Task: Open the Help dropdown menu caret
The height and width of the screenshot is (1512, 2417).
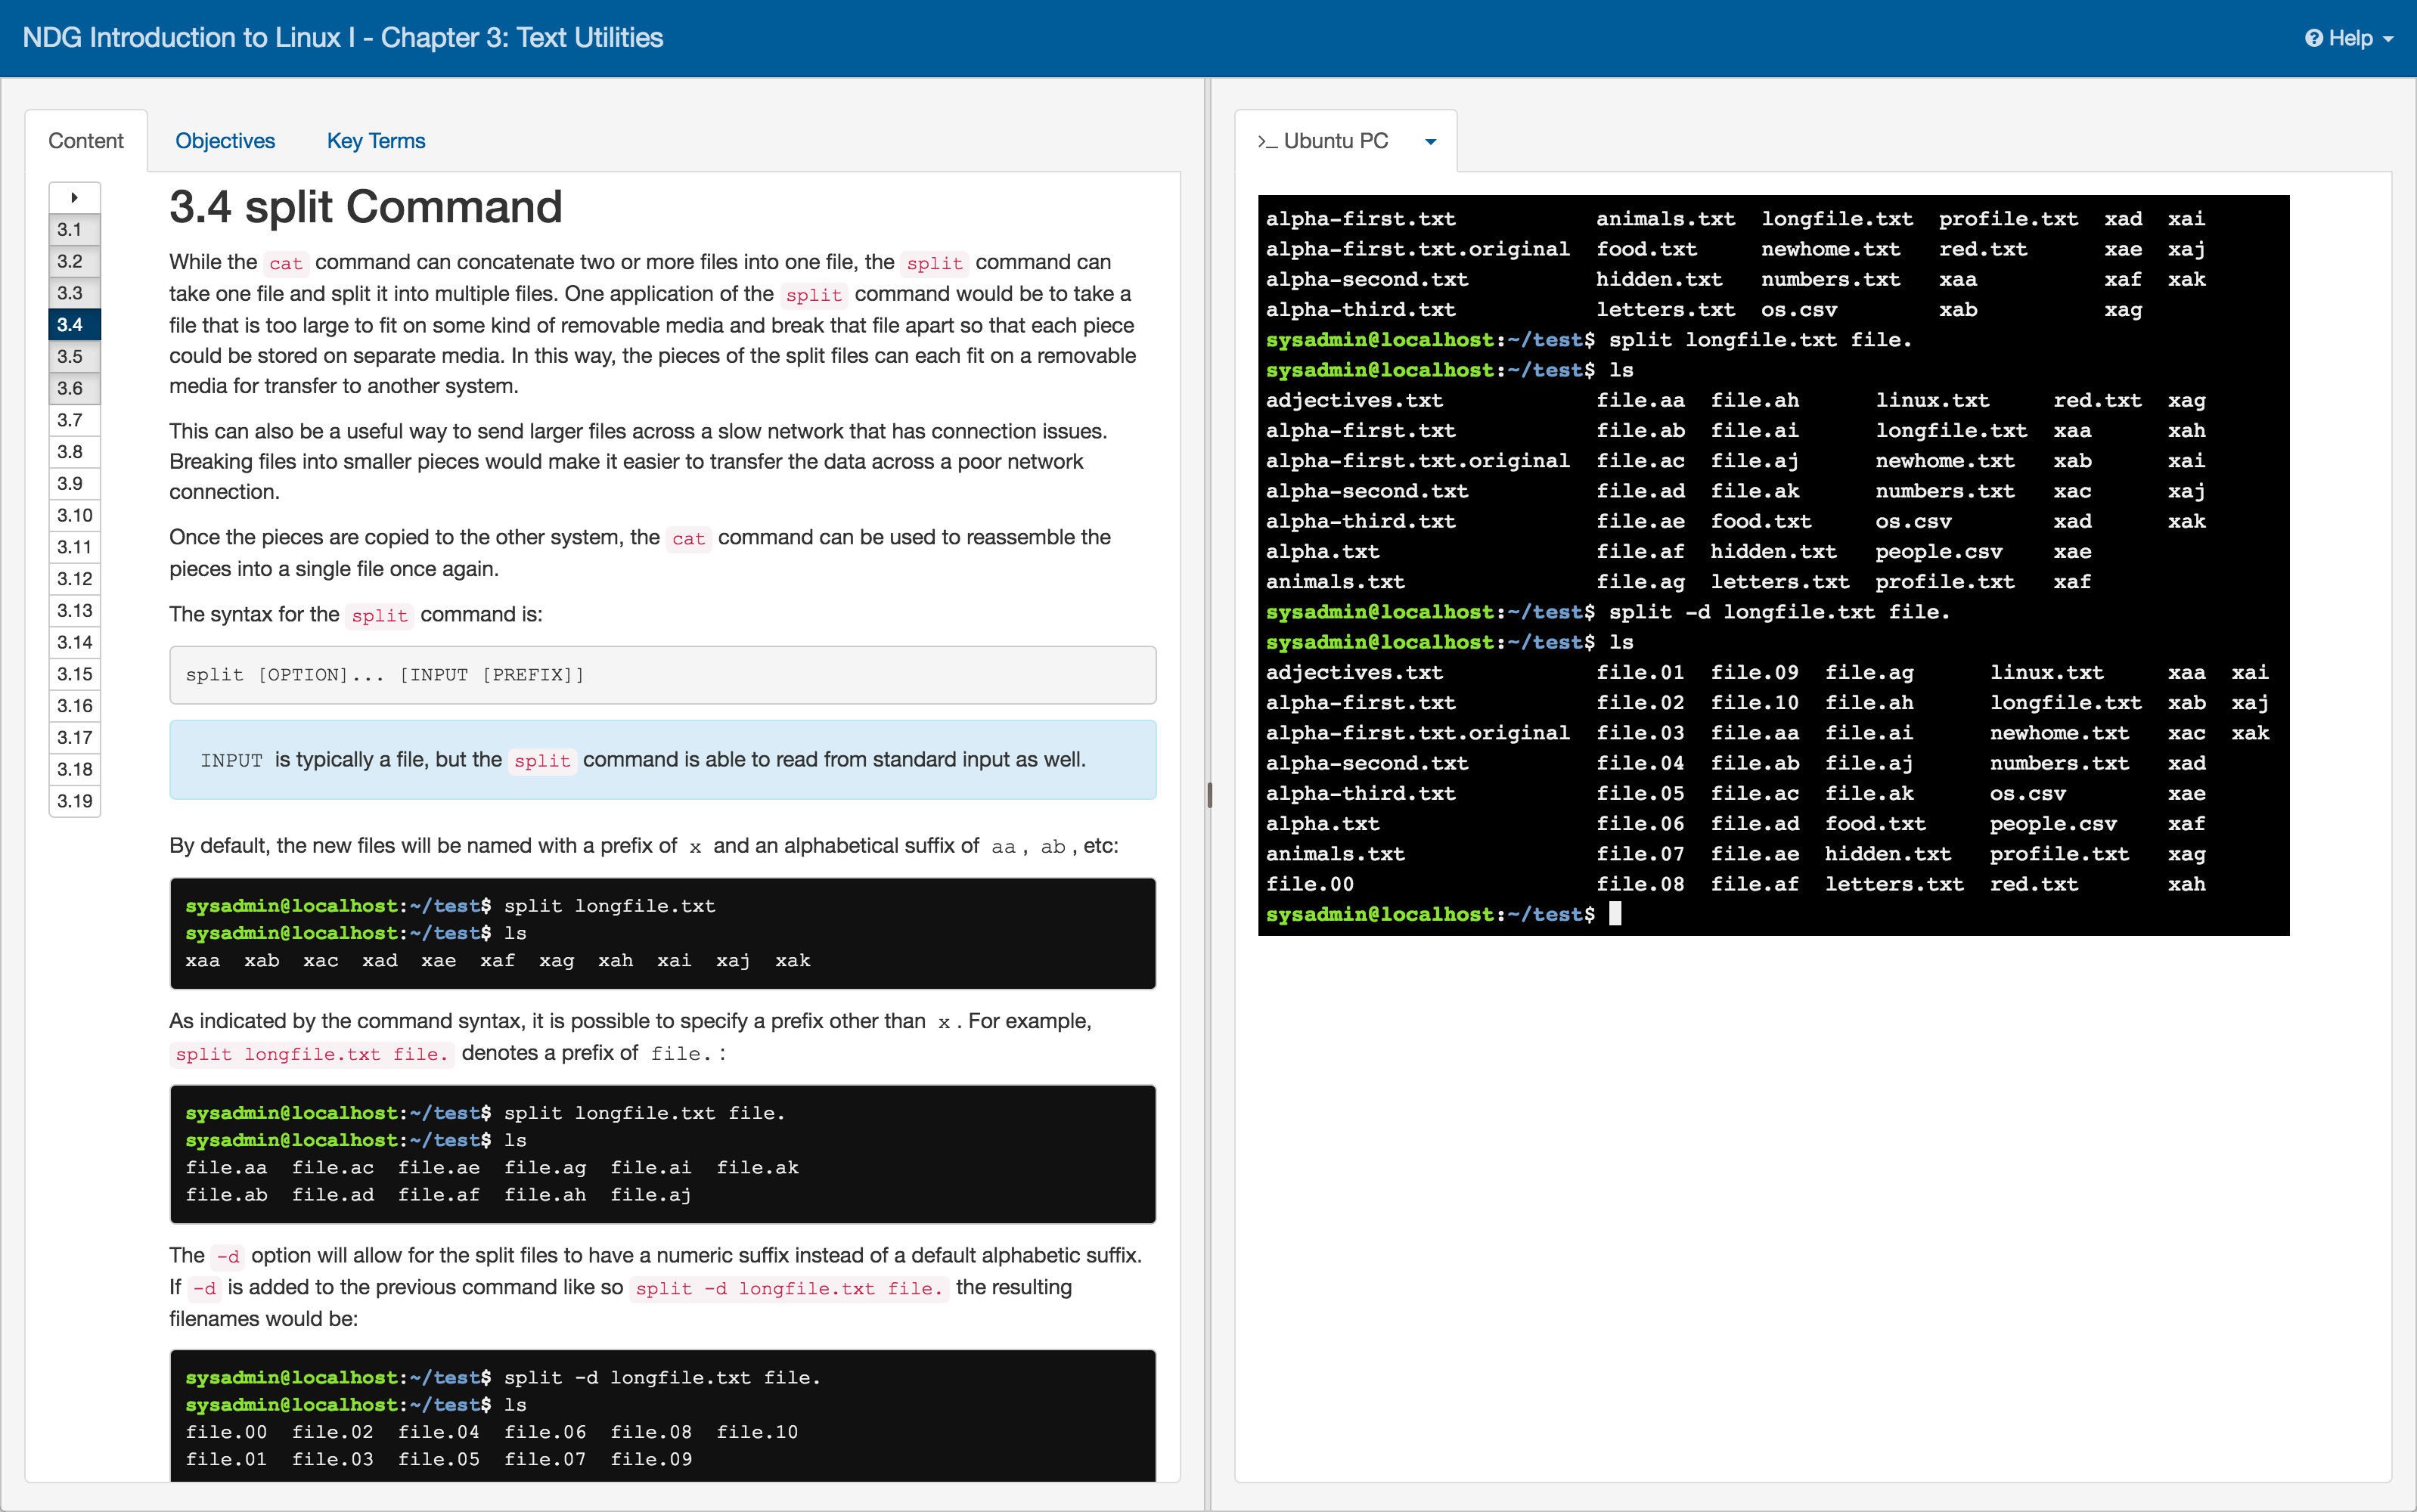Action: click(x=2388, y=39)
